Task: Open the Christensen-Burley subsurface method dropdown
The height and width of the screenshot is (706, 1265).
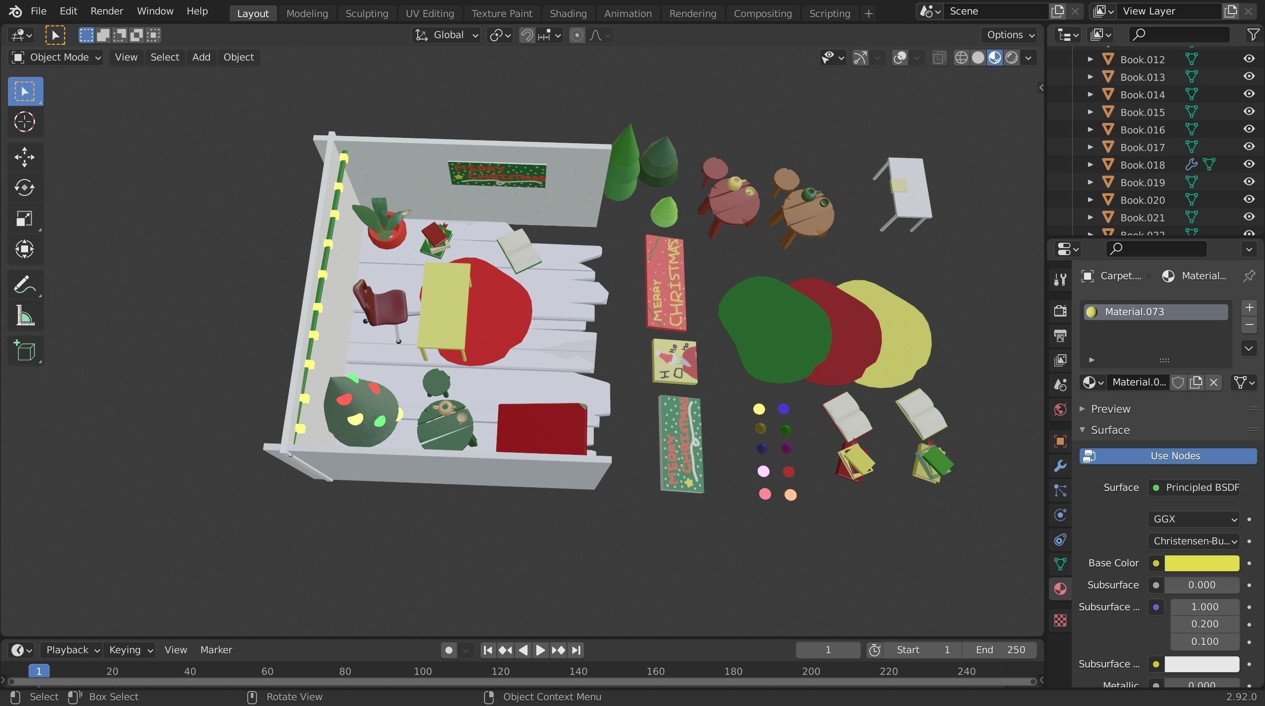Action: click(x=1193, y=541)
